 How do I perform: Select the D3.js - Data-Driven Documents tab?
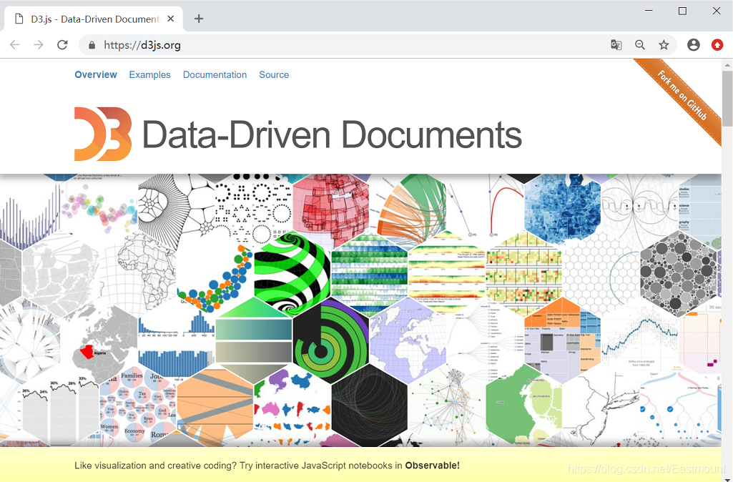click(94, 19)
